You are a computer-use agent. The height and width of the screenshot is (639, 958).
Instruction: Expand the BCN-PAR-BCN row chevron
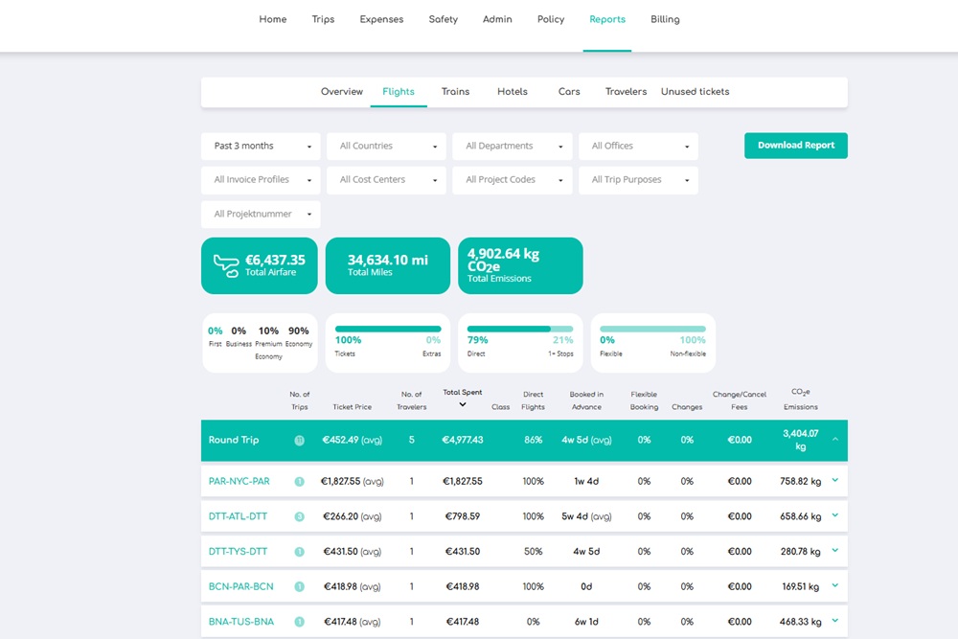(x=834, y=585)
